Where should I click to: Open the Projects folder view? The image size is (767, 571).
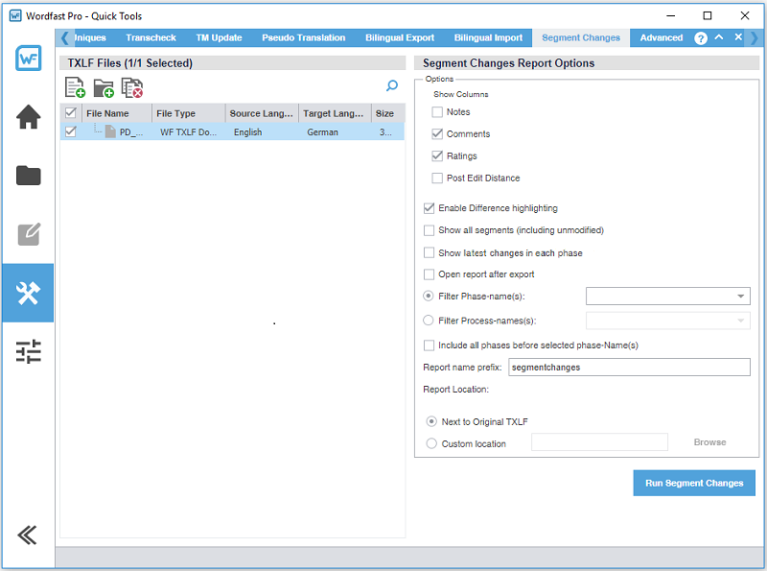28,175
